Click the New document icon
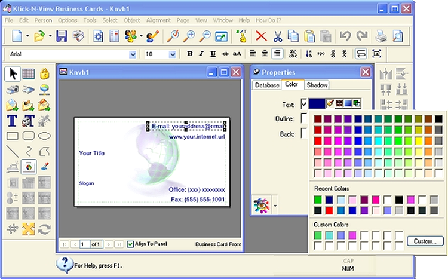The image size is (448, 279). point(17,36)
